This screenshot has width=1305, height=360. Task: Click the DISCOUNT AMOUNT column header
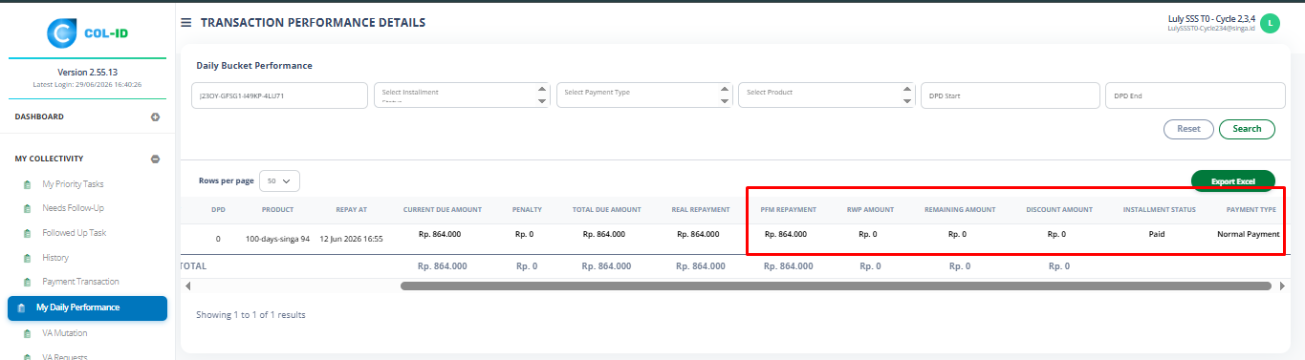(1058, 209)
